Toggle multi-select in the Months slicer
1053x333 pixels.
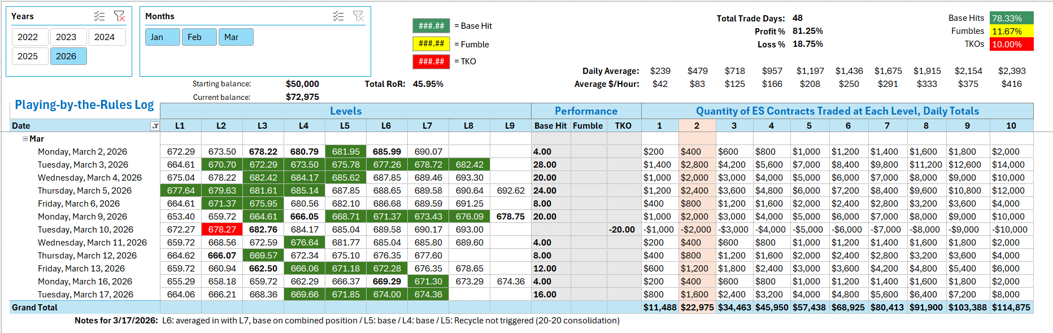pyautogui.click(x=338, y=16)
